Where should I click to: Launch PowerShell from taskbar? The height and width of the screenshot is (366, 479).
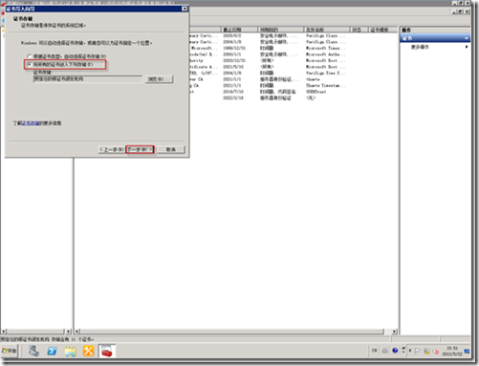coord(52,351)
